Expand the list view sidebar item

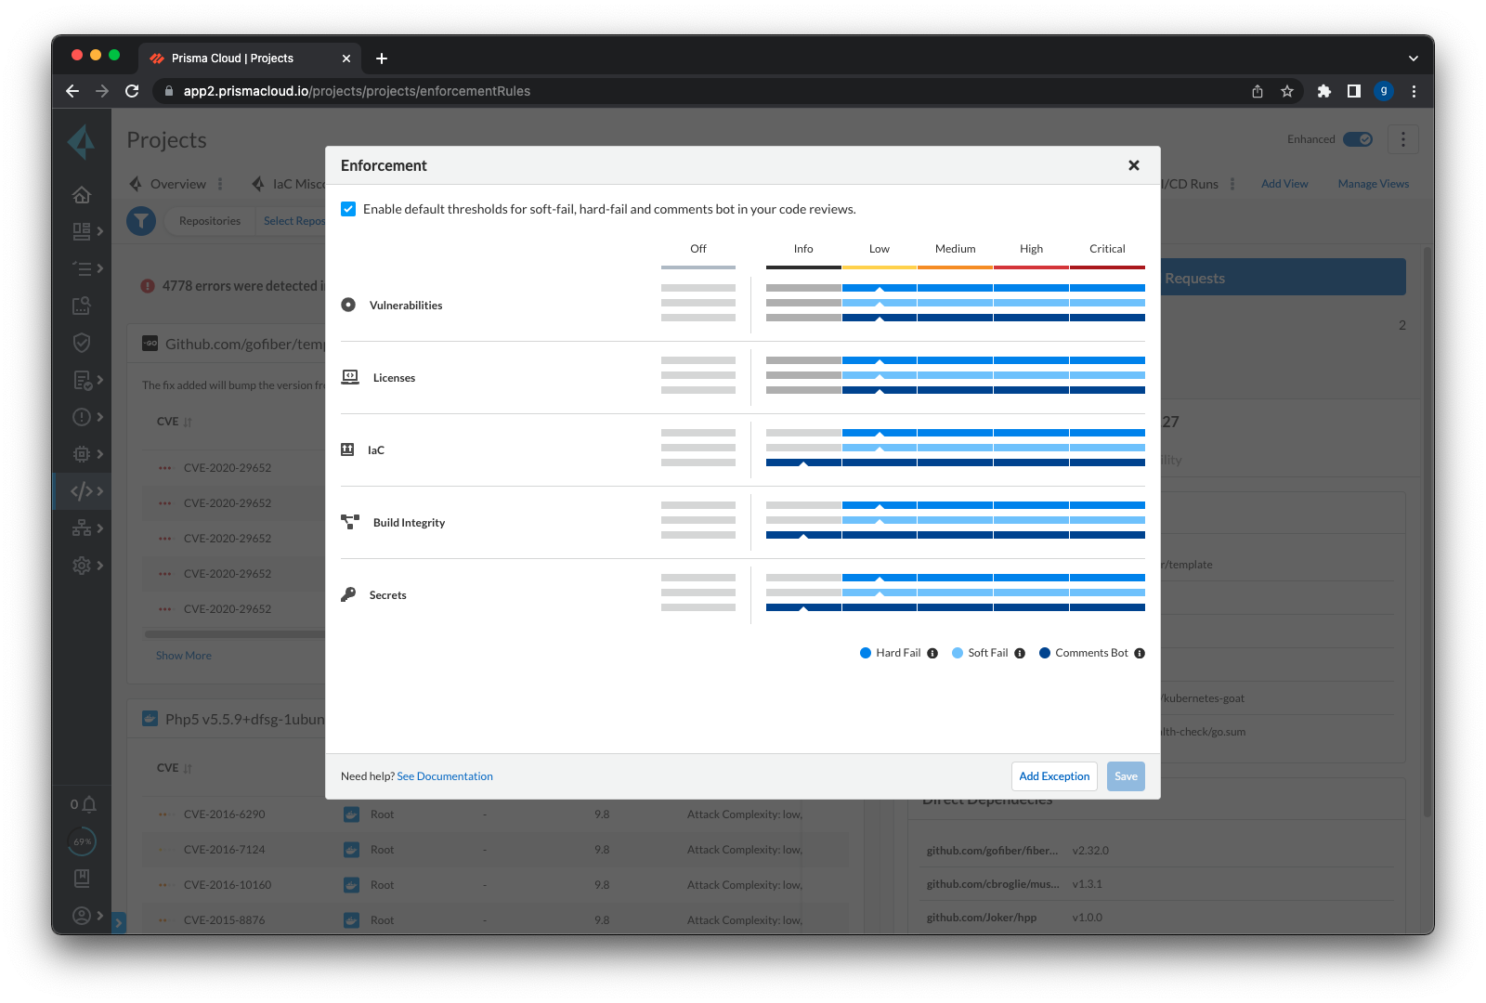(x=87, y=268)
